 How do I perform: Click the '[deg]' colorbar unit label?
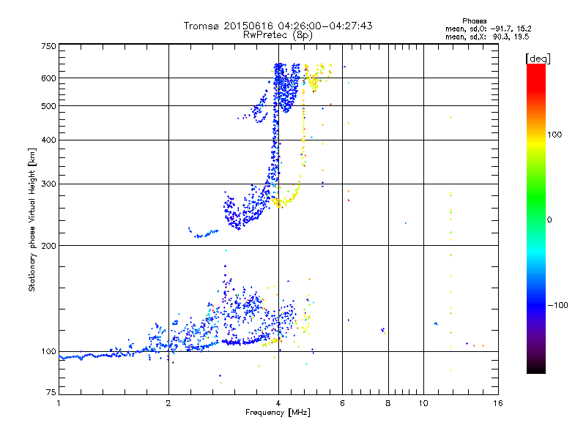click(x=538, y=59)
